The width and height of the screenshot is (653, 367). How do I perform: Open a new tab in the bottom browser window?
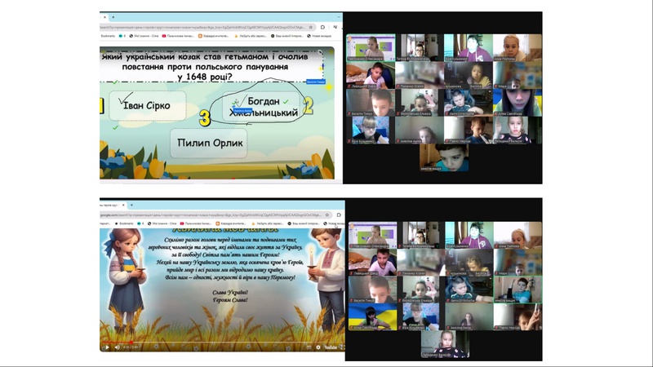(x=131, y=206)
